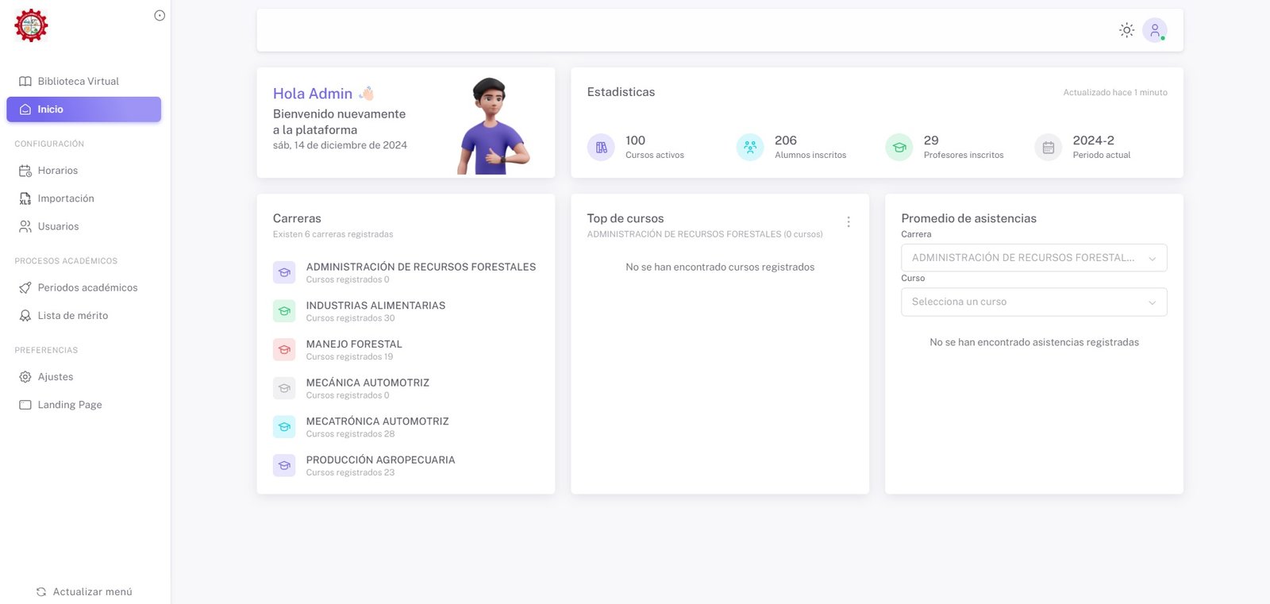Click the 29 Profesores inscritos statistic
The height and width of the screenshot is (604, 1270).
[964, 147]
